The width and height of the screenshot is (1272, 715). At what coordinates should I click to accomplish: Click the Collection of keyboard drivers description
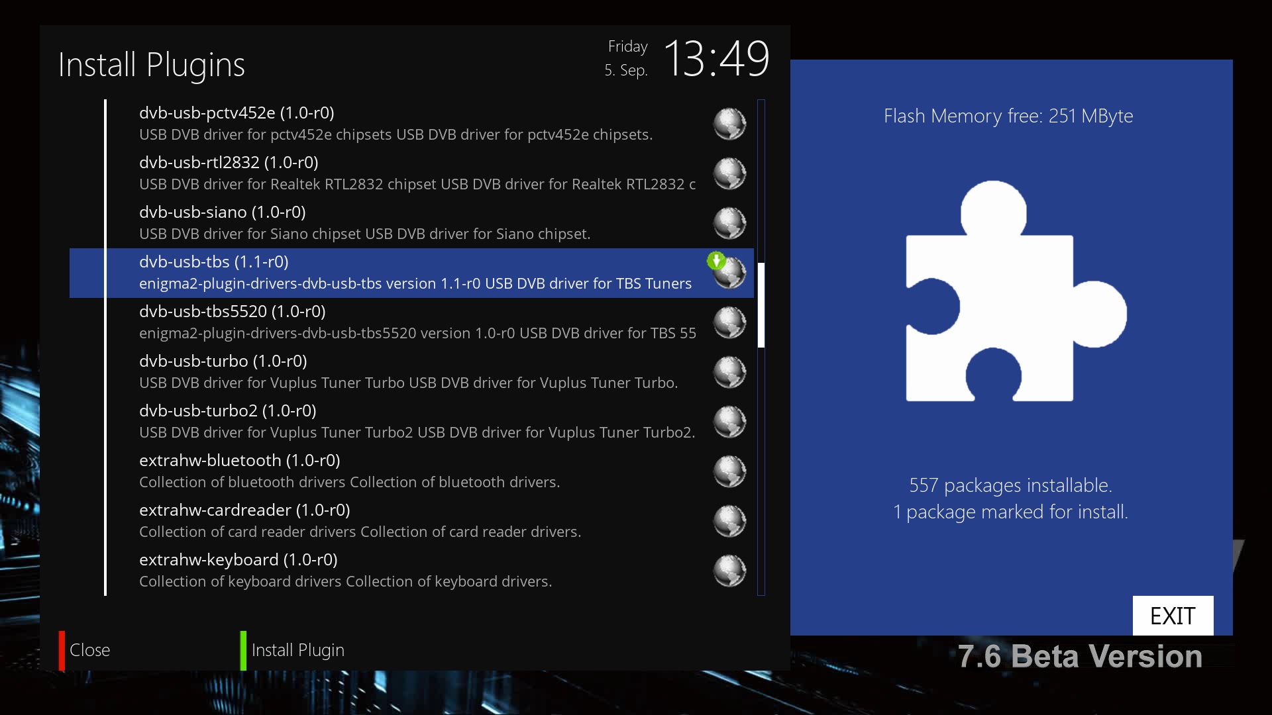(x=345, y=582)
